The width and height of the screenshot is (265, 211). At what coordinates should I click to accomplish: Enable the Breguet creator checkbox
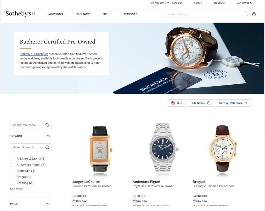tap(12, 177)
